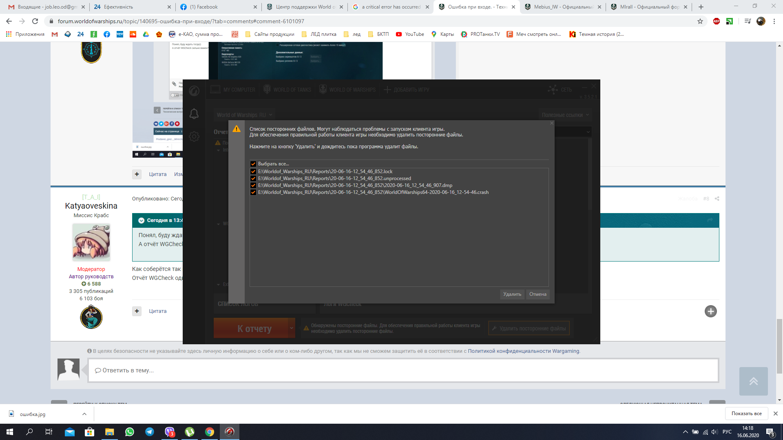Open WhatsApp from the taskbar

click(x=129, y=432)
